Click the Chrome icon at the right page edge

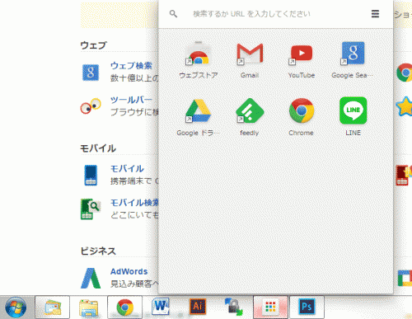[x=405, y=73]
